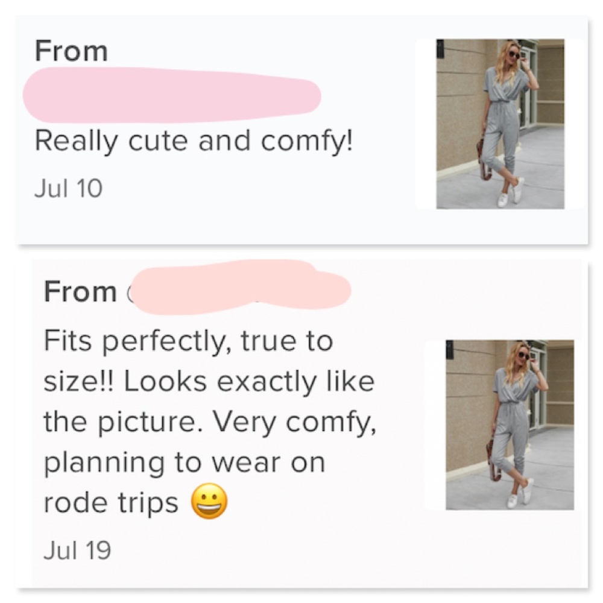Select the 'Really cute and comfy!' review text

point(193,140)
